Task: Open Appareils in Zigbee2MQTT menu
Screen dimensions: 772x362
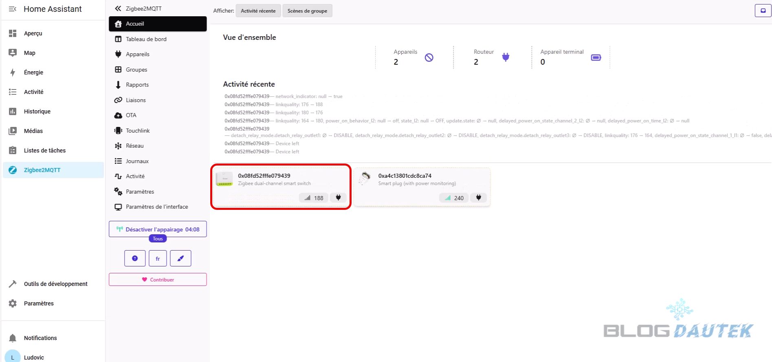Action: pyautogui.click(x=138, y=54)
